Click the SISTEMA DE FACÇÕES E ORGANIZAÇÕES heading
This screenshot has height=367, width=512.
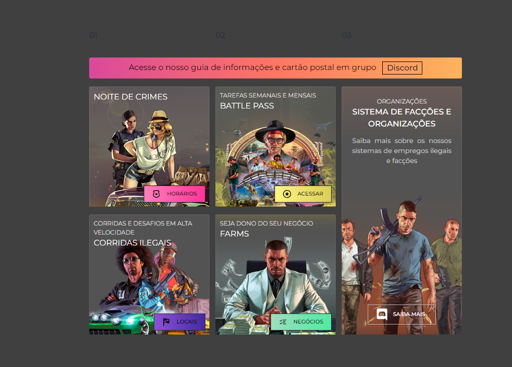coord(402,117)
